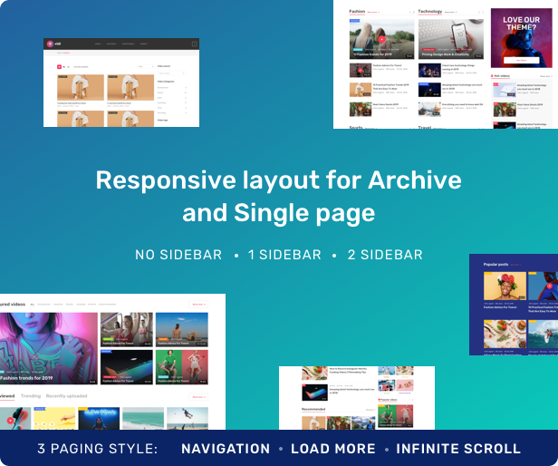Click the red play icon on the Fashion featured video
The height and width of the screenshot is (466, 558).
click(381, 39)
